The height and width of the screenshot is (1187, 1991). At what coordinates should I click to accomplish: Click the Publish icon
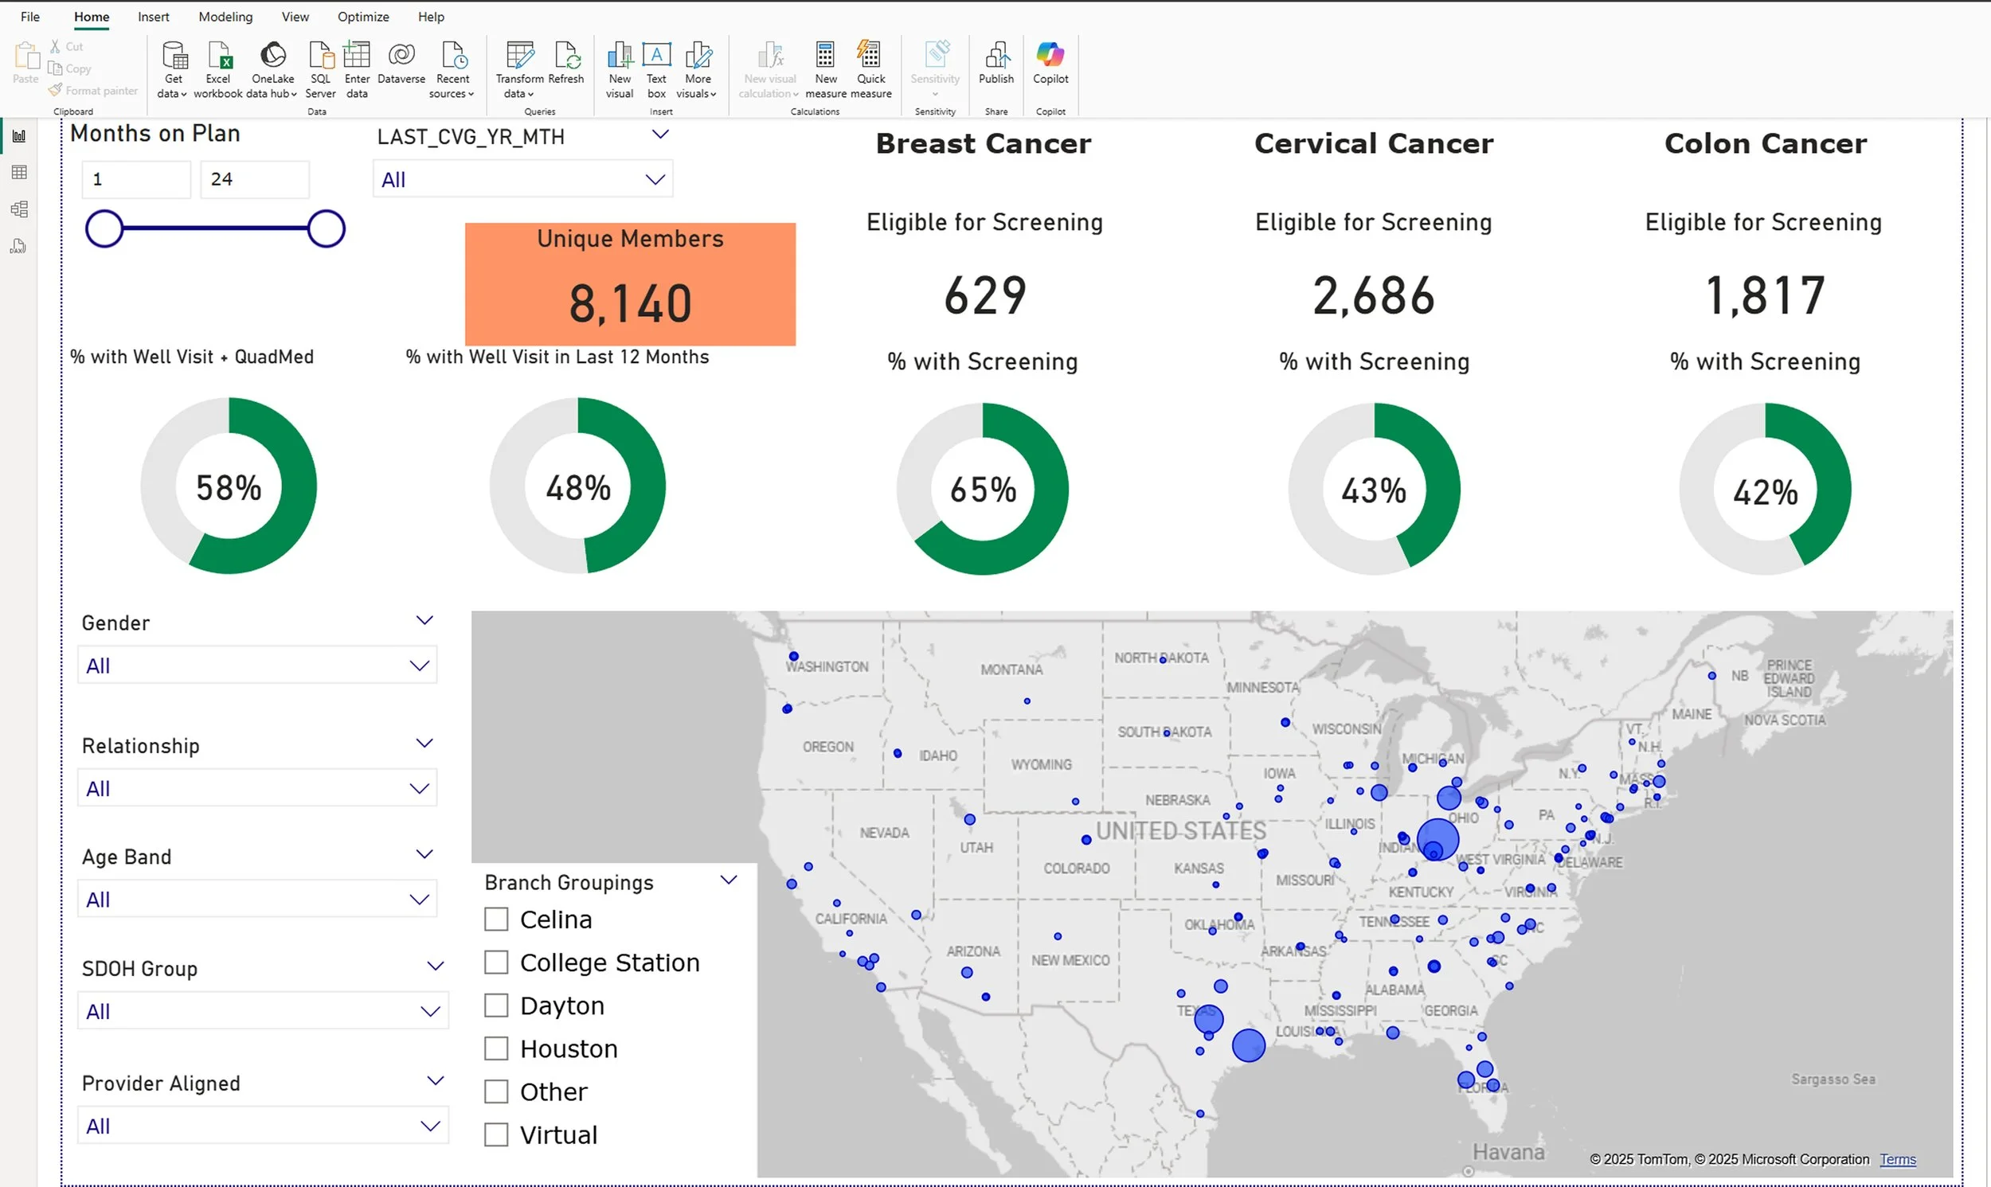(996, 56)
